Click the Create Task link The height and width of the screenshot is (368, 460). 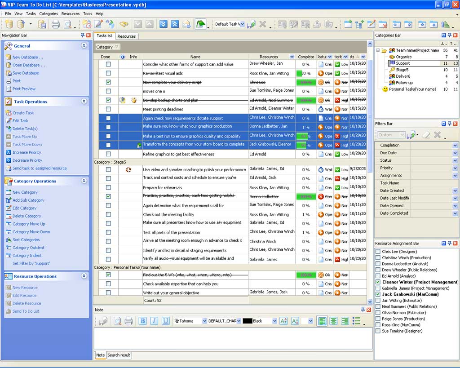click(x=23, y=113)
